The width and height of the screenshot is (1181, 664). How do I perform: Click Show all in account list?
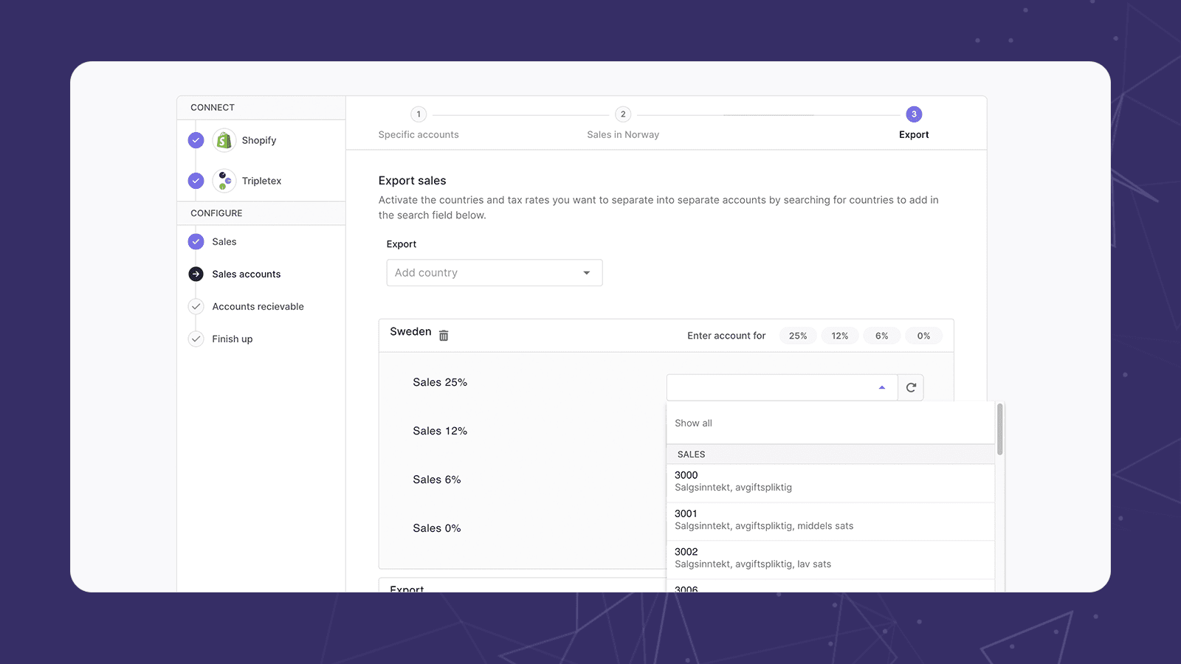(694, 423)
